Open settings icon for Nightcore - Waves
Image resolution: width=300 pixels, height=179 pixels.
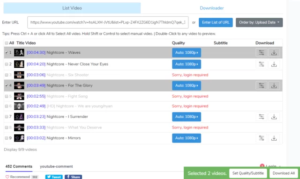point(262,52)
